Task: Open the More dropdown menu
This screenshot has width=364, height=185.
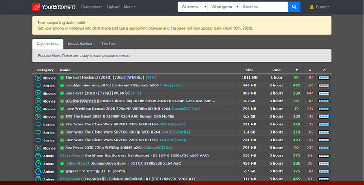Action: [x=130, y=7]
